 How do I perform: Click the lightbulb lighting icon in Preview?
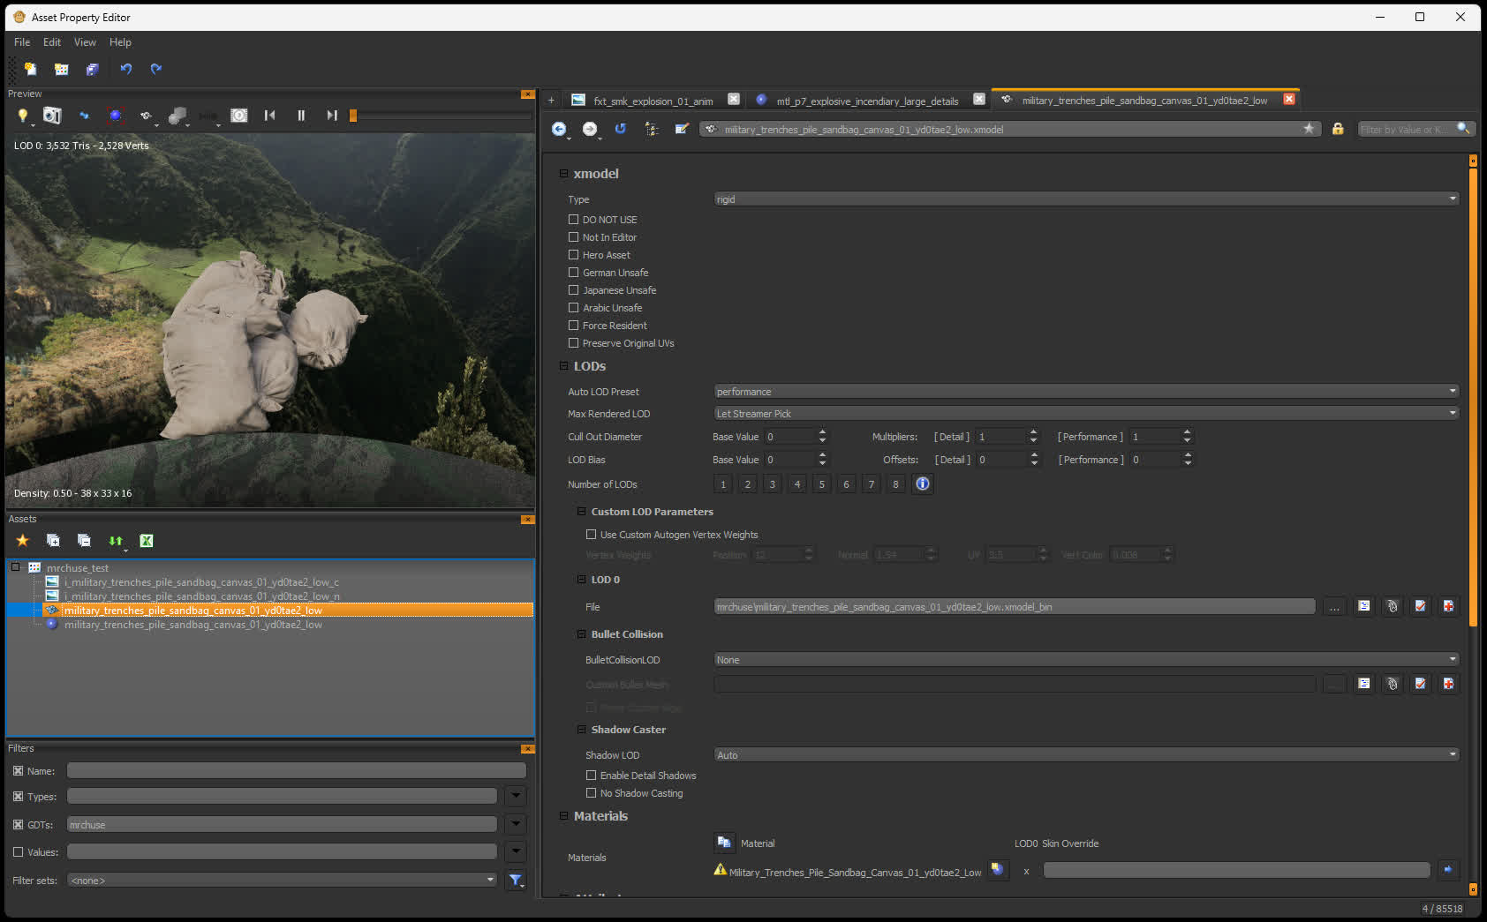[23, 116]
